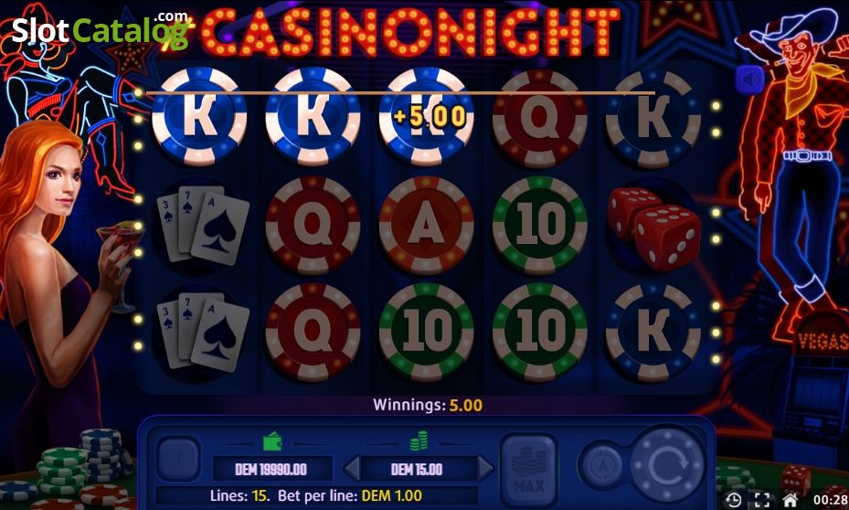849x510 pixels.
Task: Click the orange A chip on center reel
Action: (426, 225)
